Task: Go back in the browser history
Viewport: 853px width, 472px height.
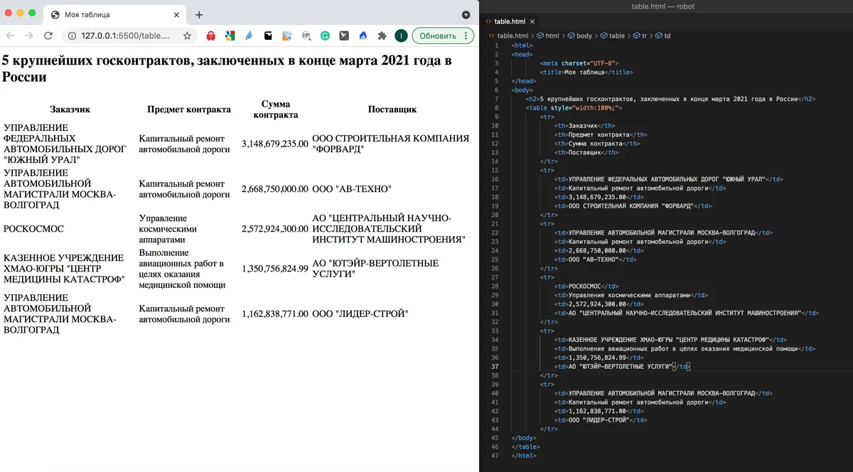Action: (x=11, y=36)
